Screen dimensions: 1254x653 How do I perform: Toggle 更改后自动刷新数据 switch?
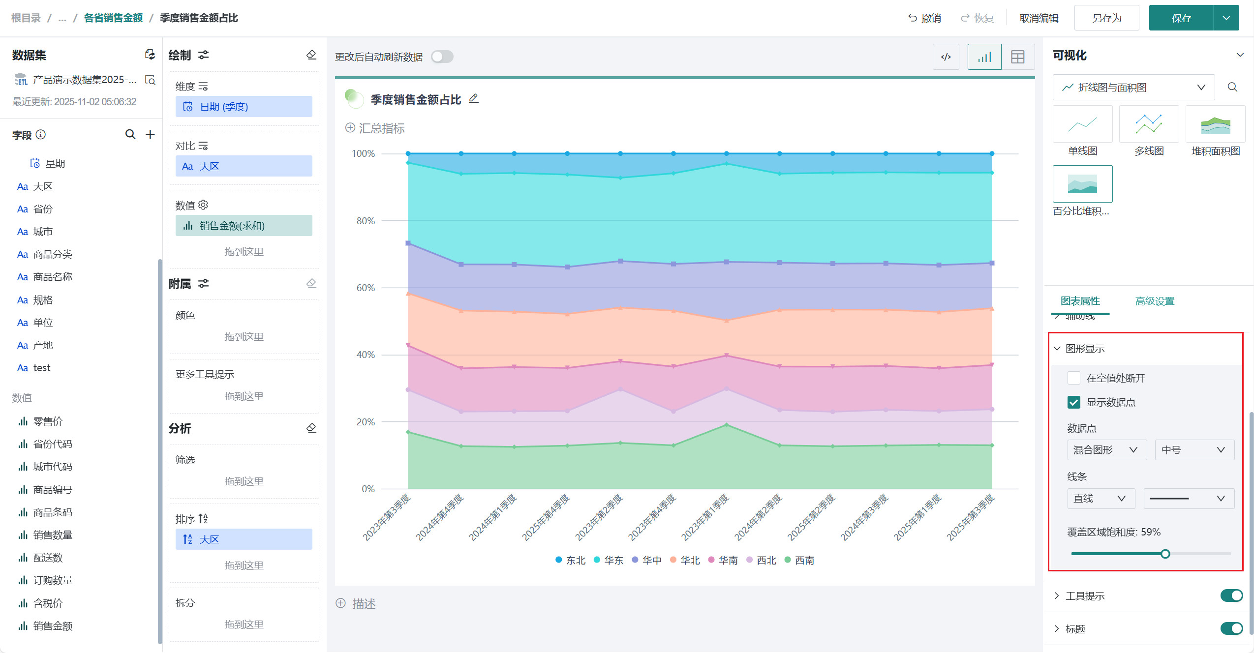tap(442, 57)
